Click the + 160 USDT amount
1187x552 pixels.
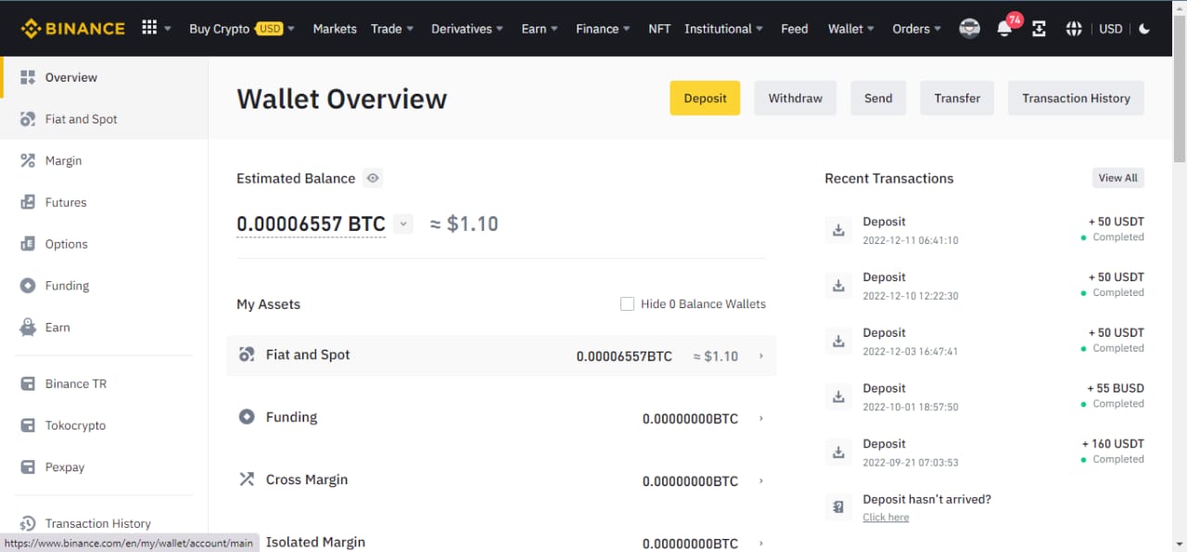(x=1113, y=443)
